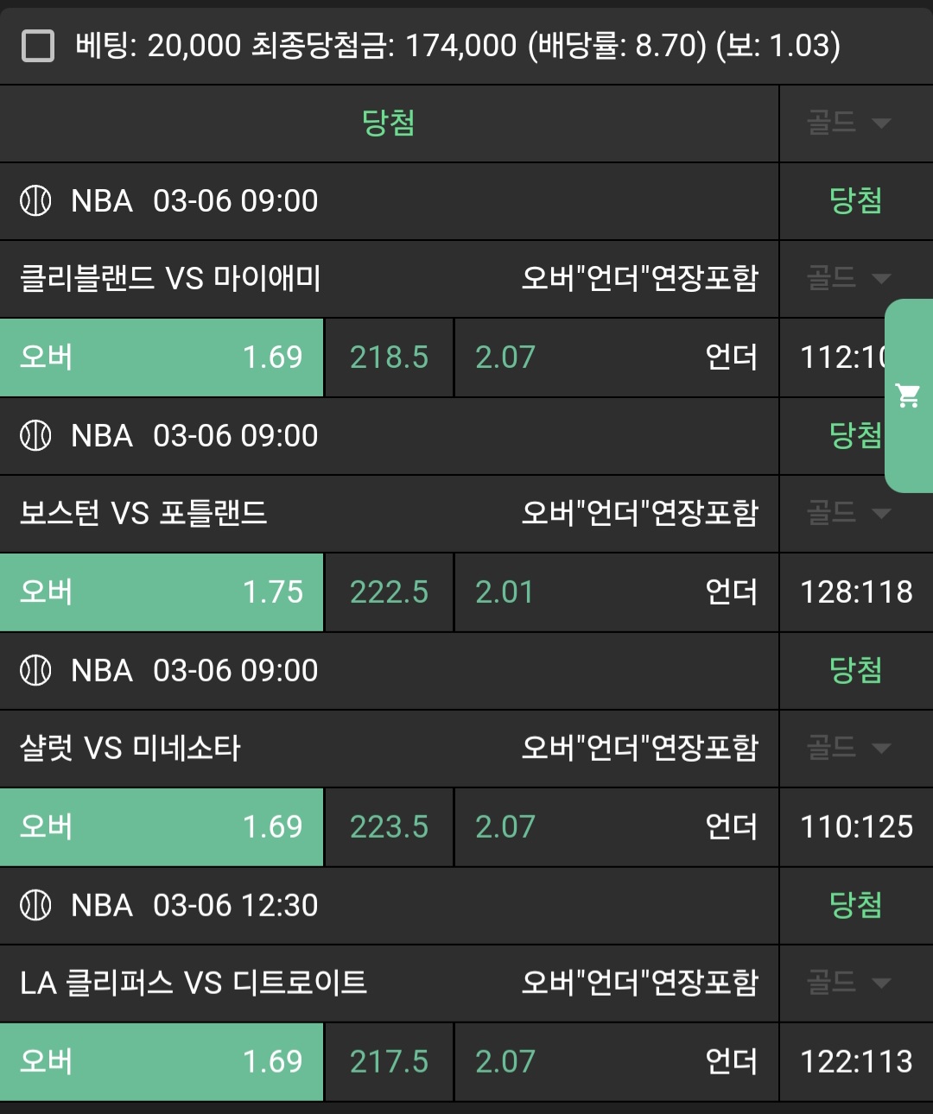This screenshot has width=933, height=1114.
Task: Click the 128:118 final score cell
Action: click(856, 592)
